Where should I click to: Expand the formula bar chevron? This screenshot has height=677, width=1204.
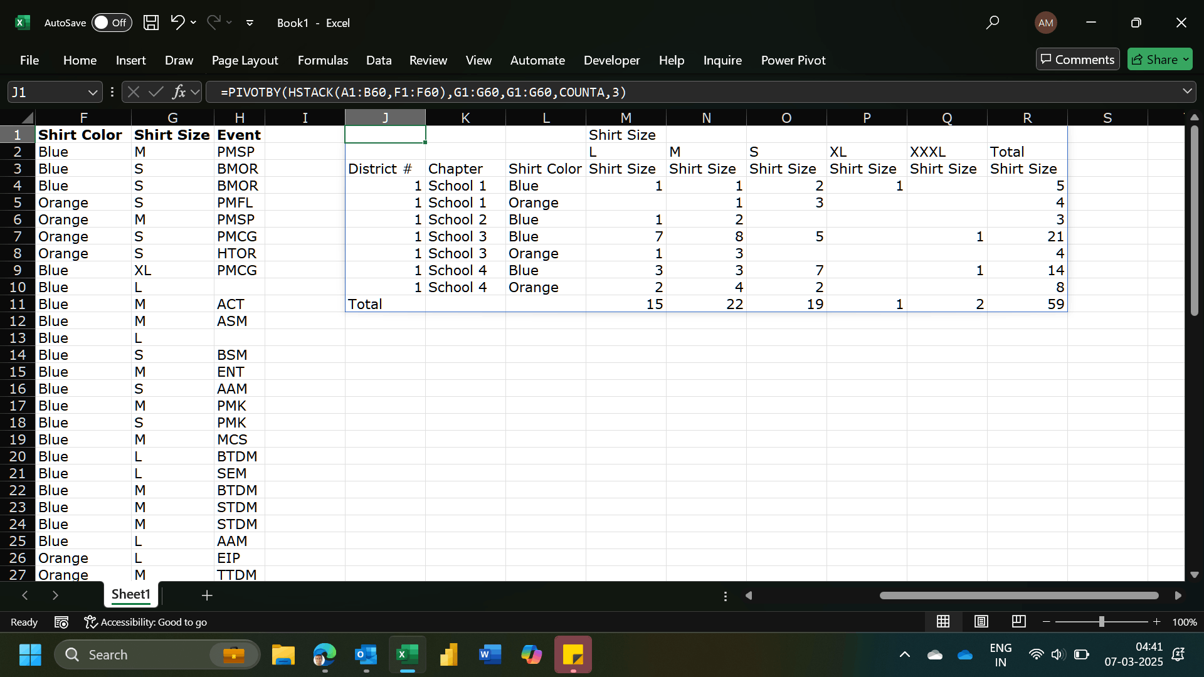coord(1187,92)
